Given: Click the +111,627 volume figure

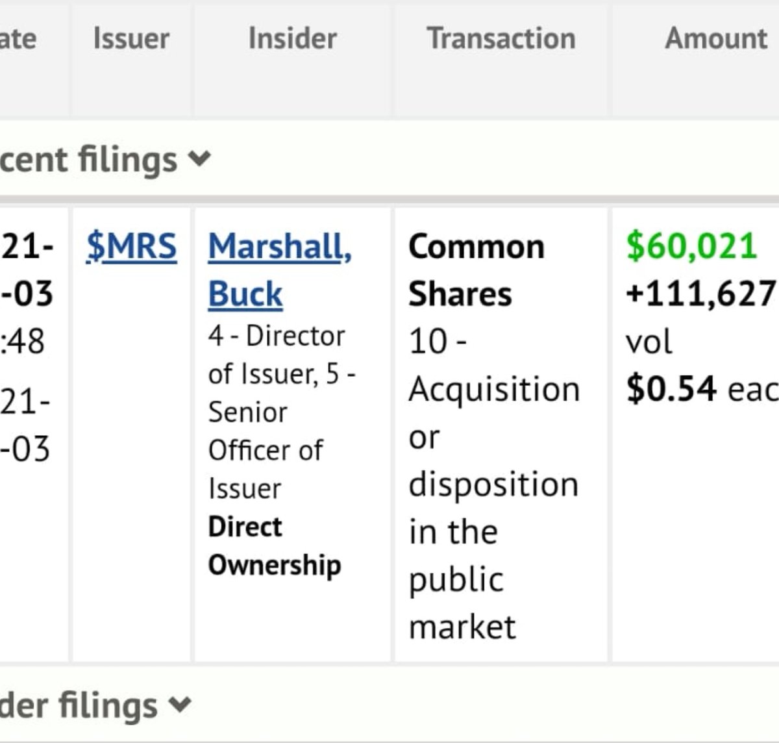Looking at the screenshot, I should coord(701,294).
